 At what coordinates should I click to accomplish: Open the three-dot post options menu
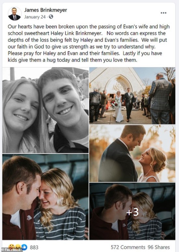click(163, 13)
